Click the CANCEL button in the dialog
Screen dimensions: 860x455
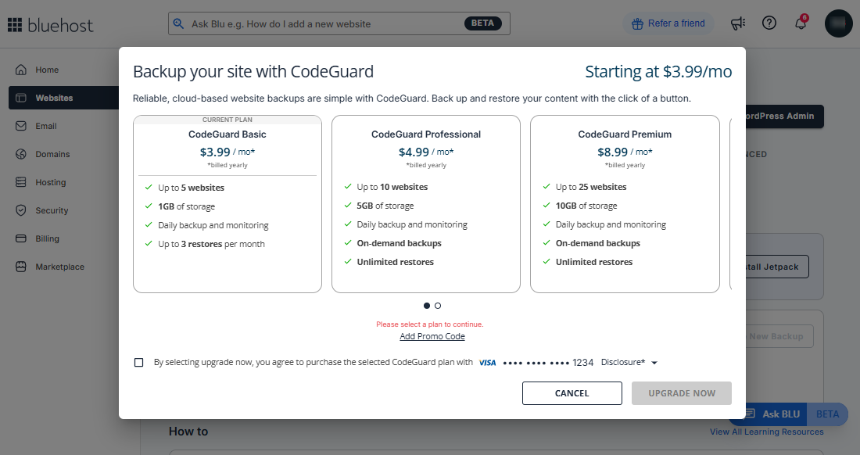572,392
